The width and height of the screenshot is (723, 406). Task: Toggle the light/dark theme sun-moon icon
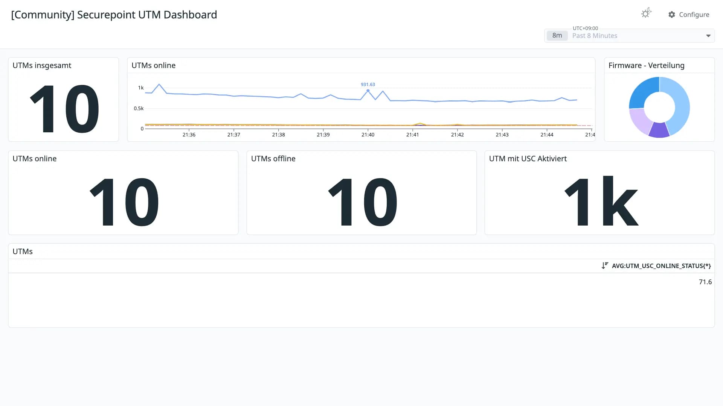point(646,13)
